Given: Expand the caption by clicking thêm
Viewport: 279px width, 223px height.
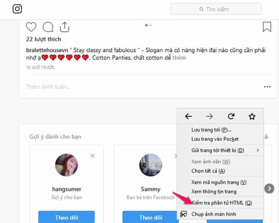Looking at the screenshot, I should (180, 58).
